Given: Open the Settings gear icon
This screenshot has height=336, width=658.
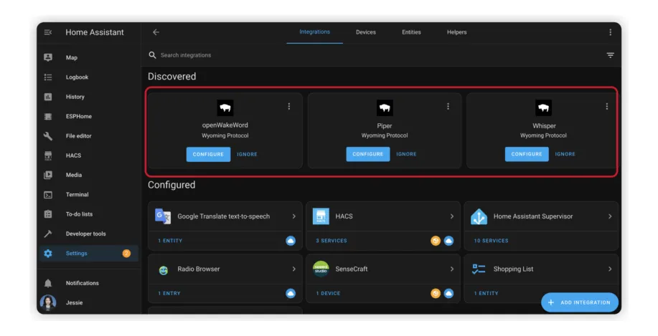Looking at the screenshot, I should point(48,254).
